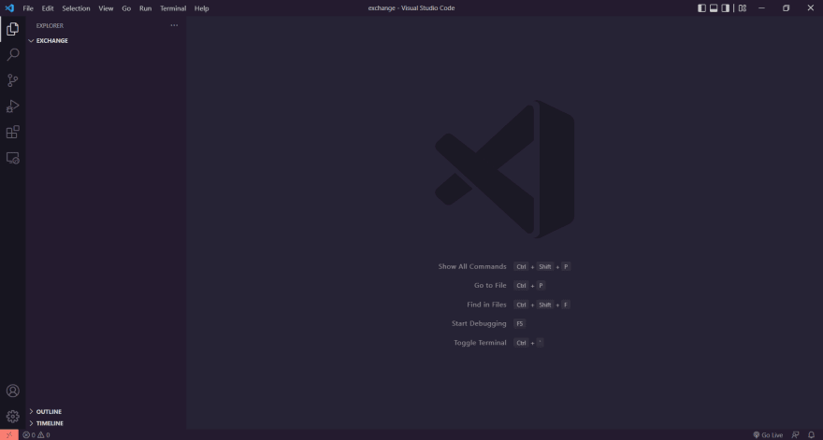
Task: Click Start Debugging text
Action: click(479, 323)
